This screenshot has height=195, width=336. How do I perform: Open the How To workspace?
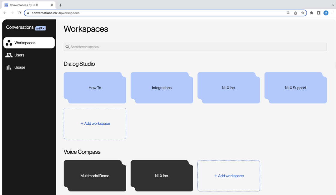coord(95,88)
